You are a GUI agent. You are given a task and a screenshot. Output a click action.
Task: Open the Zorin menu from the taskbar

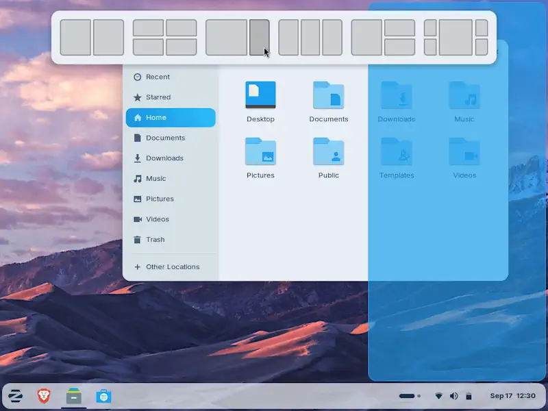click(x=15, y=396)
